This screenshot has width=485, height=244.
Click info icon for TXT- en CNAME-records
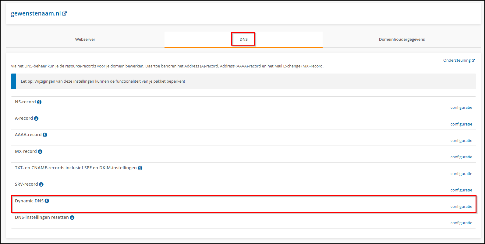[140, 168]
